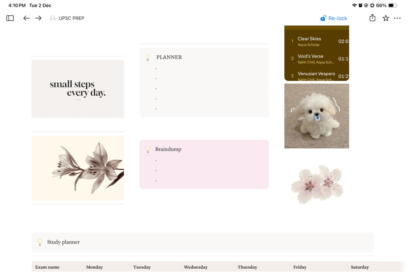Viewport: 406px width, 280px height.
Task: Click the lightbulb icon beside PLANNER
Action: point(148,57)
